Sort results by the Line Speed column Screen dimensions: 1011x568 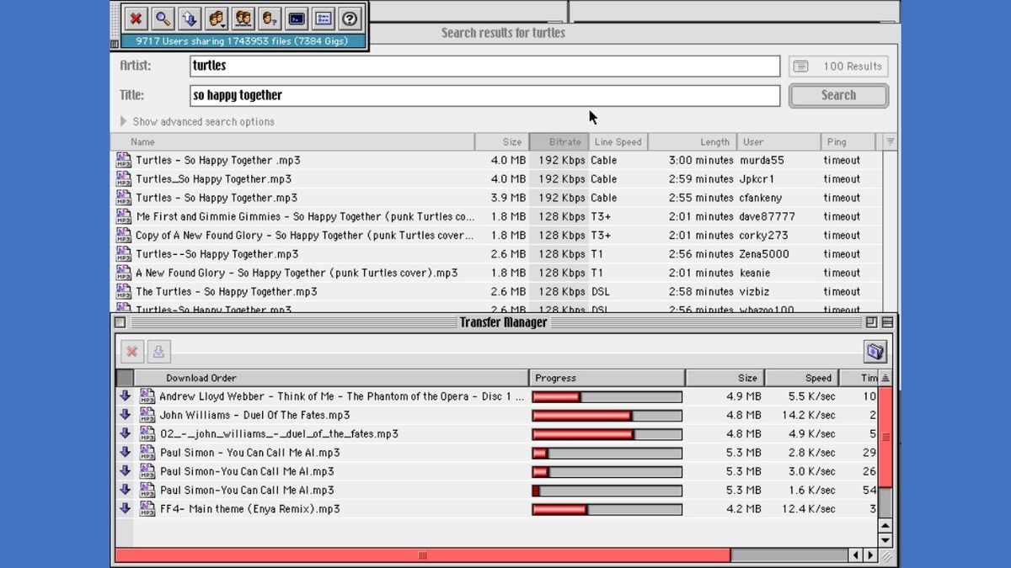click(x=618, y=142)
